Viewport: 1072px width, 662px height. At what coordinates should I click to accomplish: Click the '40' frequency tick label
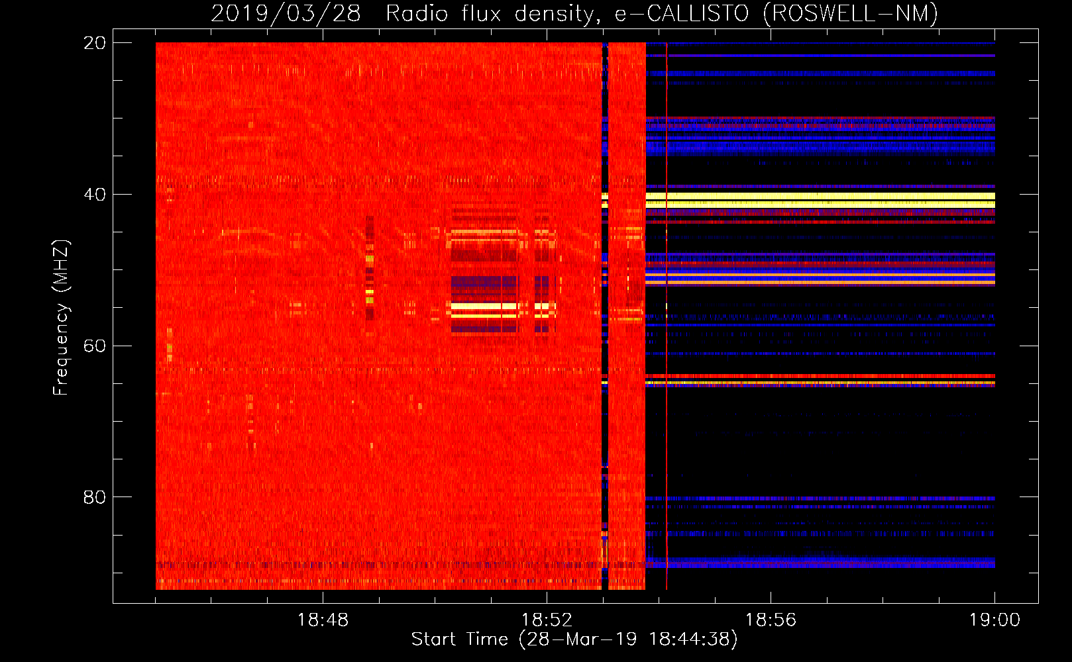(94, 195)
